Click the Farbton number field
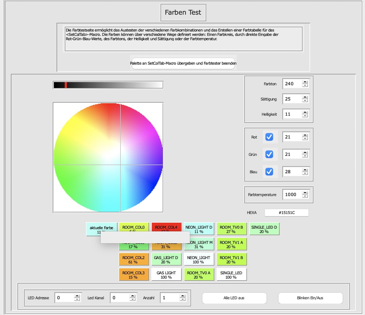Screen dimensions: 365x315 coord(292,84)
